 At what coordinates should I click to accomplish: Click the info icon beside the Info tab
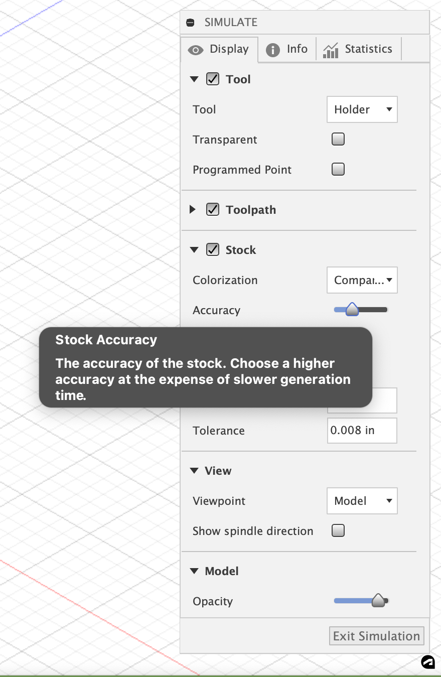pos(271,49)
